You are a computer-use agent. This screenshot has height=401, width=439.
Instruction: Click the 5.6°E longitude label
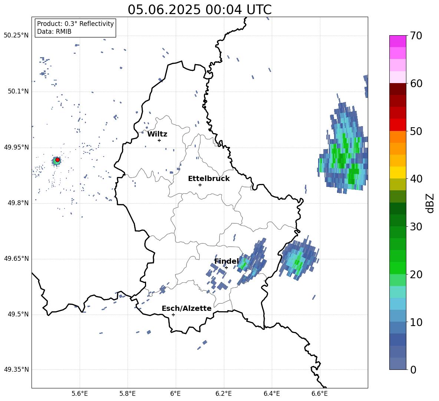80,394
